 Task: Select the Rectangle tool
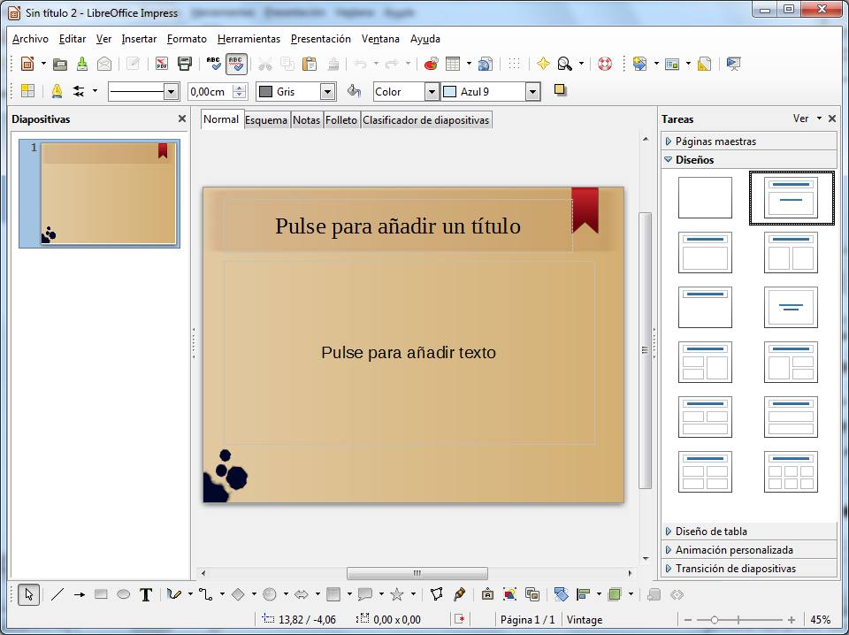(x=100, y=594)
